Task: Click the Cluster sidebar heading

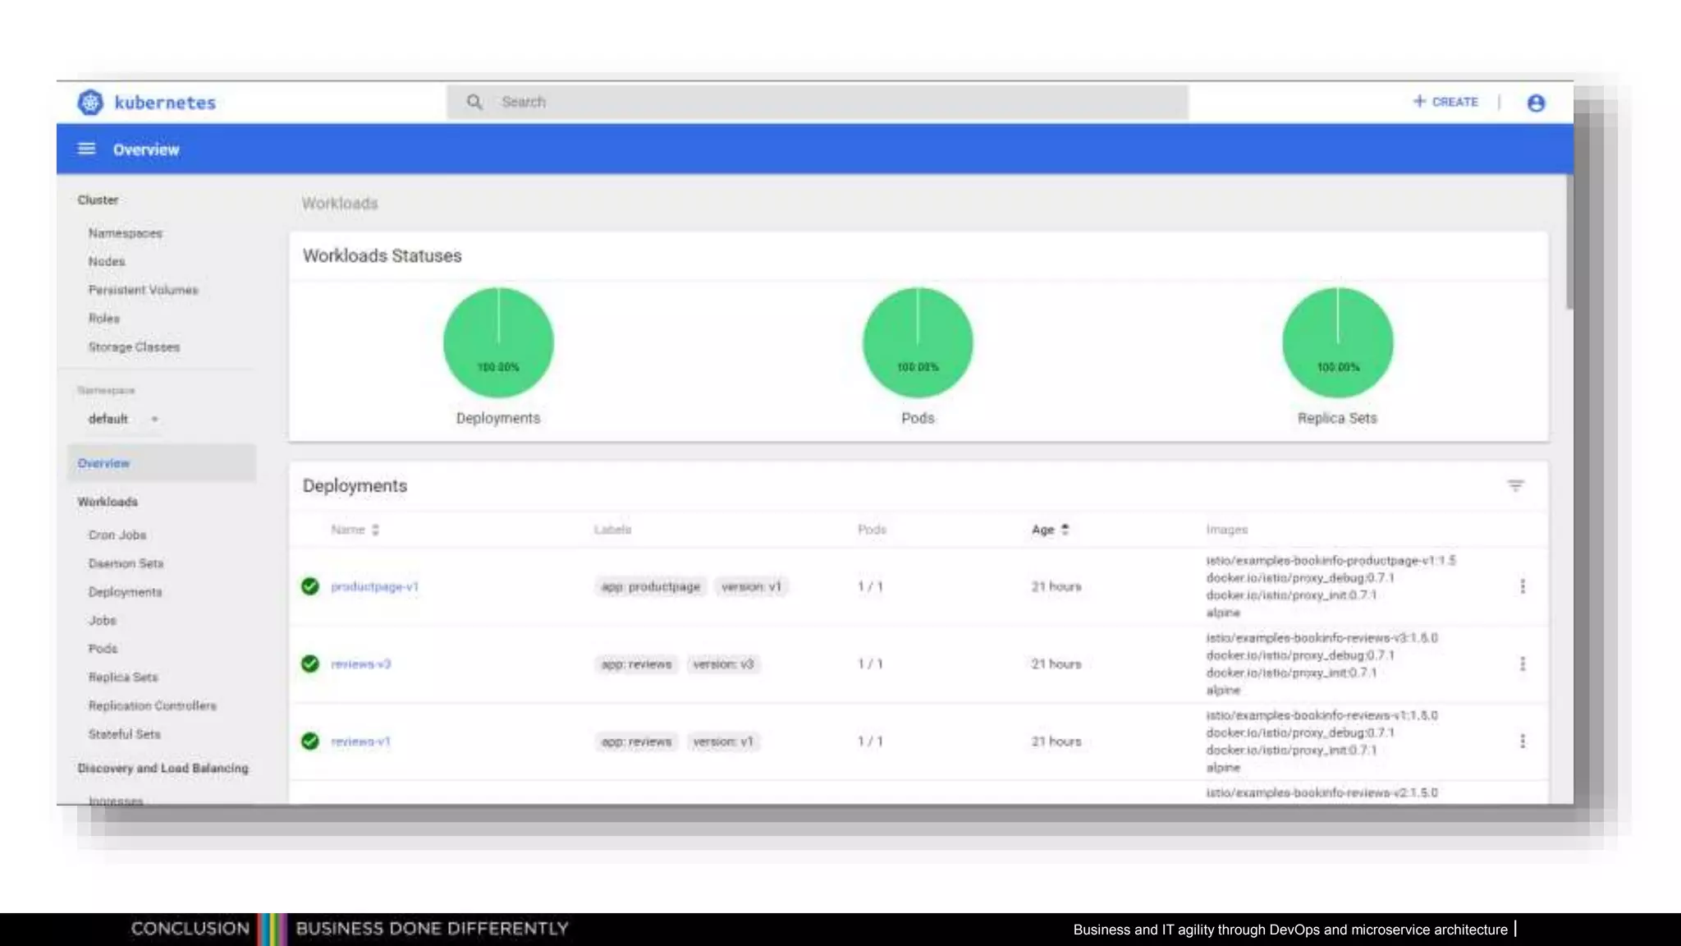Action: 98,200
